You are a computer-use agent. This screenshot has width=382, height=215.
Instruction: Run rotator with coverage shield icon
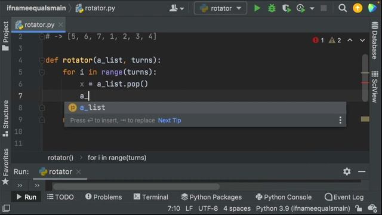(286, 8)
